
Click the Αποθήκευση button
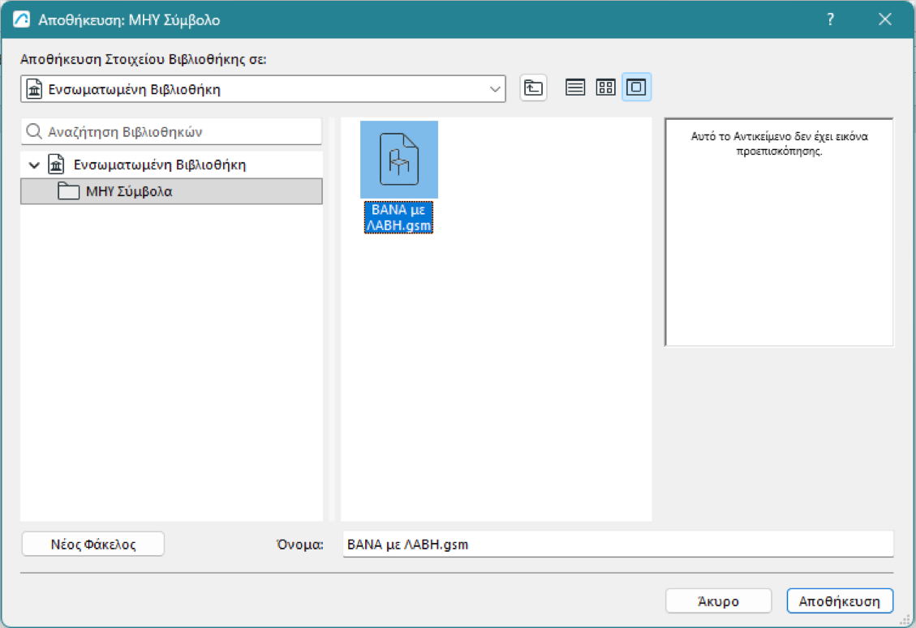pos(840,601)
